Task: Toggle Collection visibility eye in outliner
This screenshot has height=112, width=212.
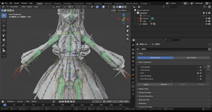Action: tap(206, 13)
